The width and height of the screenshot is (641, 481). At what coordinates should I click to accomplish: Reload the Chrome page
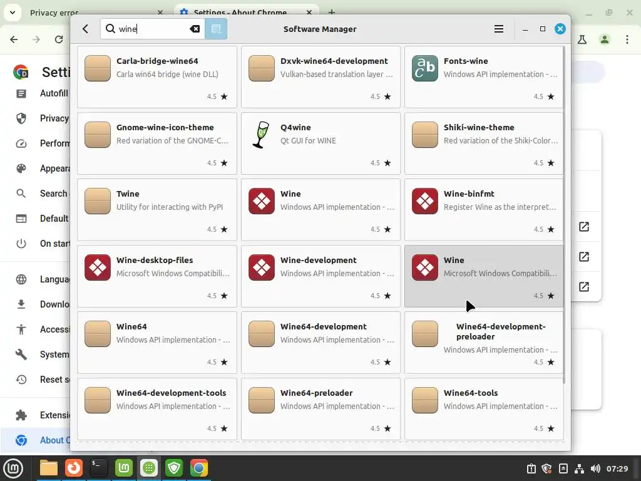[x=59, y=39]
